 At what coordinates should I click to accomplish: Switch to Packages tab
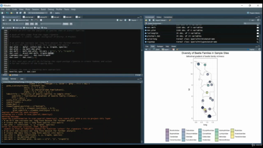(x=160, y=46)
